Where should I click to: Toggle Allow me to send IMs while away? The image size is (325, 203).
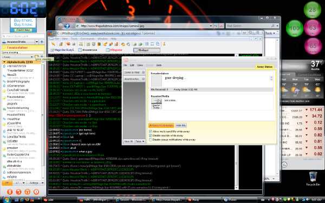click(x=151, y=132)
